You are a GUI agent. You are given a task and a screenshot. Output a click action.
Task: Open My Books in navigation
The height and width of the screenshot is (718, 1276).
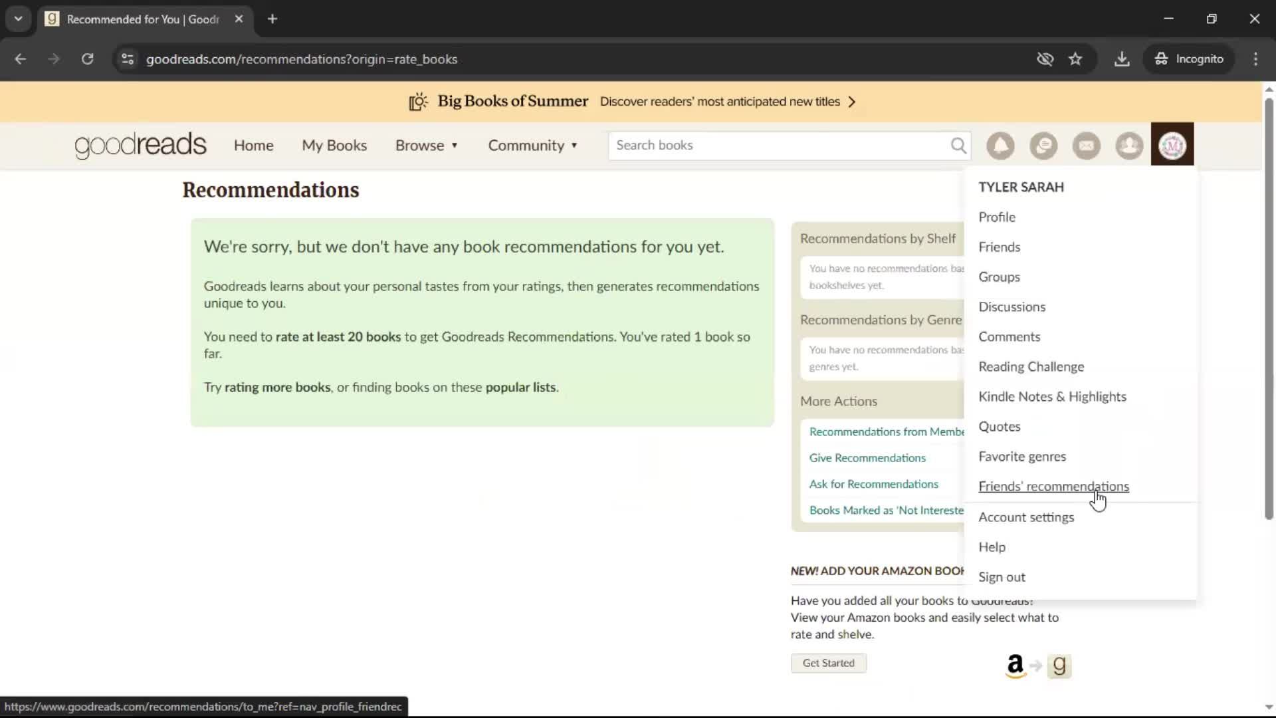334,146
